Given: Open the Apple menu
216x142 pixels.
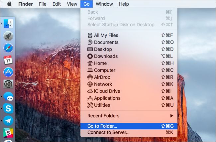Looking at the screenshot, I should [x=9, y=4].
